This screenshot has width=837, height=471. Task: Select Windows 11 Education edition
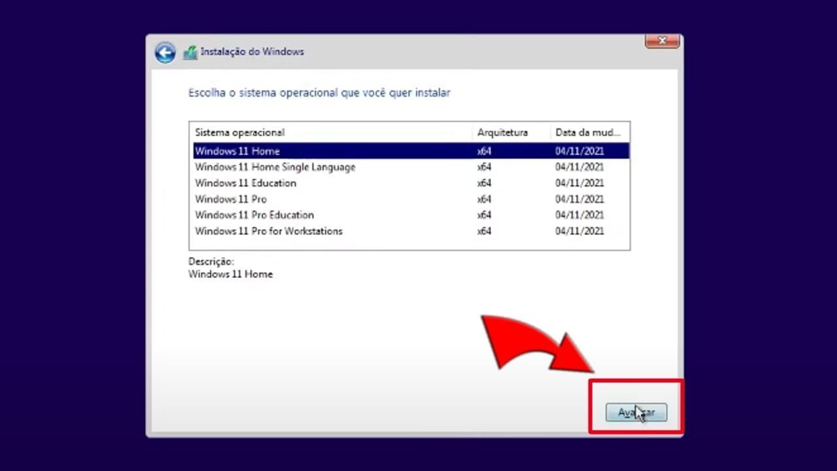[411, 183]
